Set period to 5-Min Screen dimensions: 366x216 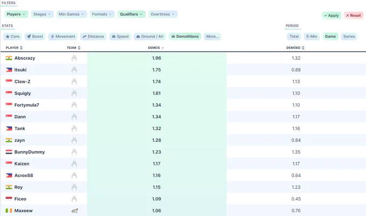tap(312, 37)
